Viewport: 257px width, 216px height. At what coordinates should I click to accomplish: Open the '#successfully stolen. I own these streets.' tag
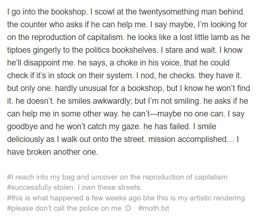click(75, 187)
